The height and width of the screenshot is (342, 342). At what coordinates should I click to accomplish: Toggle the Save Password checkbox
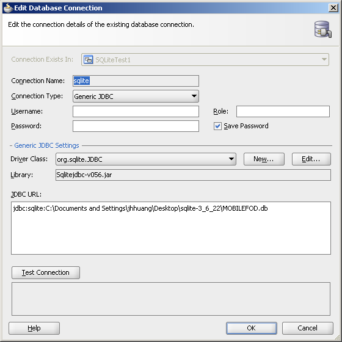(217, 126)
